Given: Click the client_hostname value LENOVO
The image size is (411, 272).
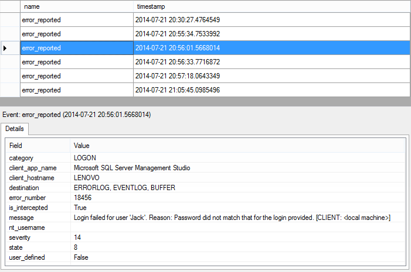Looking at the screenshot, I should pos(87,178).
